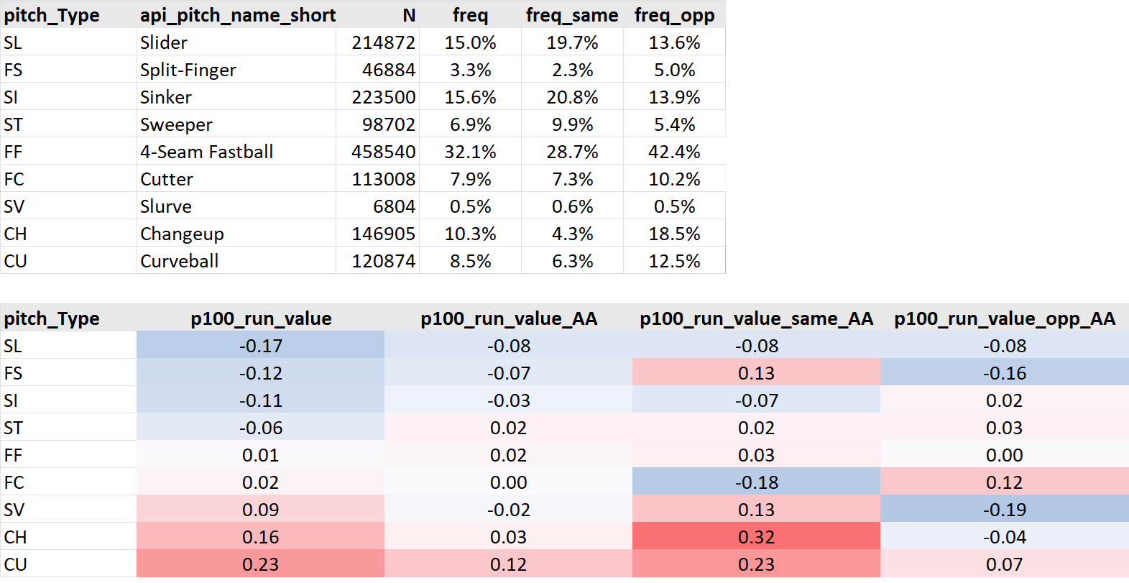Click the blue -0.17 Slider run value
1129x583 pixels.
click(260, 346)
